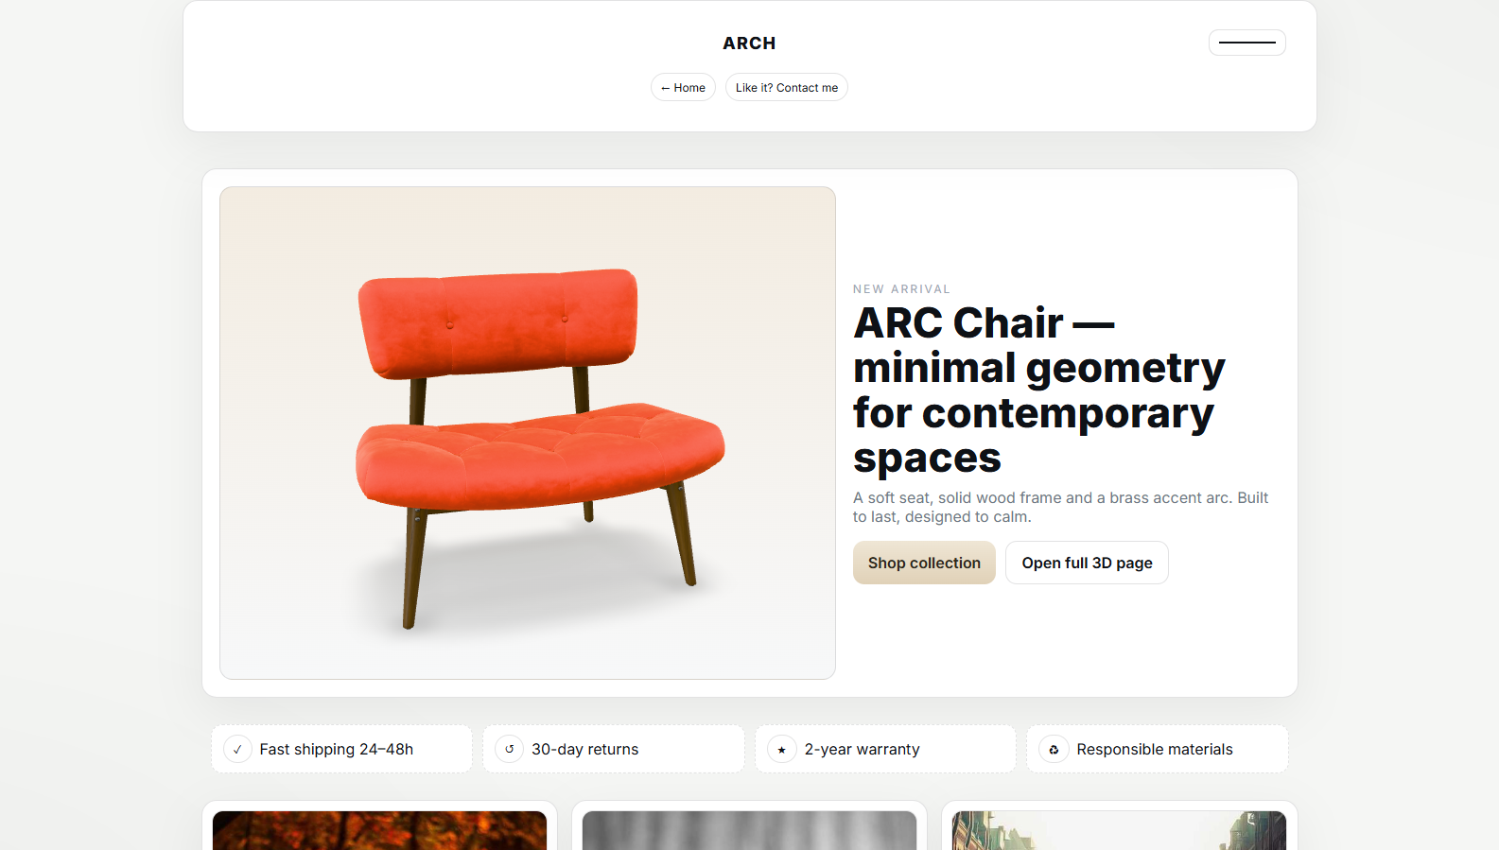This screenshot has height=850, width=1499.
Task: Select the Responsible materials text
Action: point(1155,750)
